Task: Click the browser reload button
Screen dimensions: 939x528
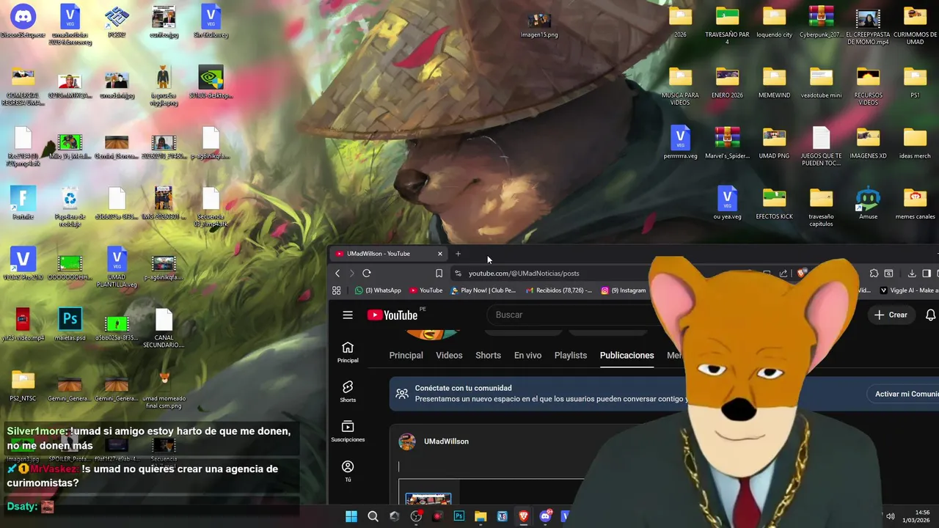Action: coord(367,274)
